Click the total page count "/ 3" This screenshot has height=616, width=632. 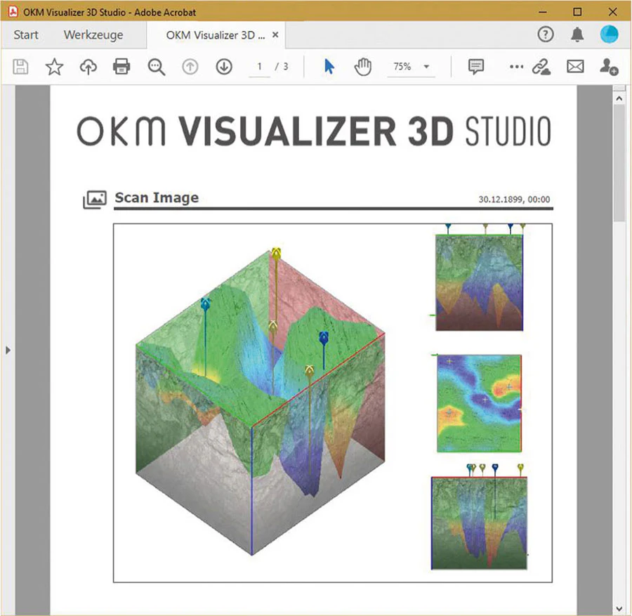[282, 67]
